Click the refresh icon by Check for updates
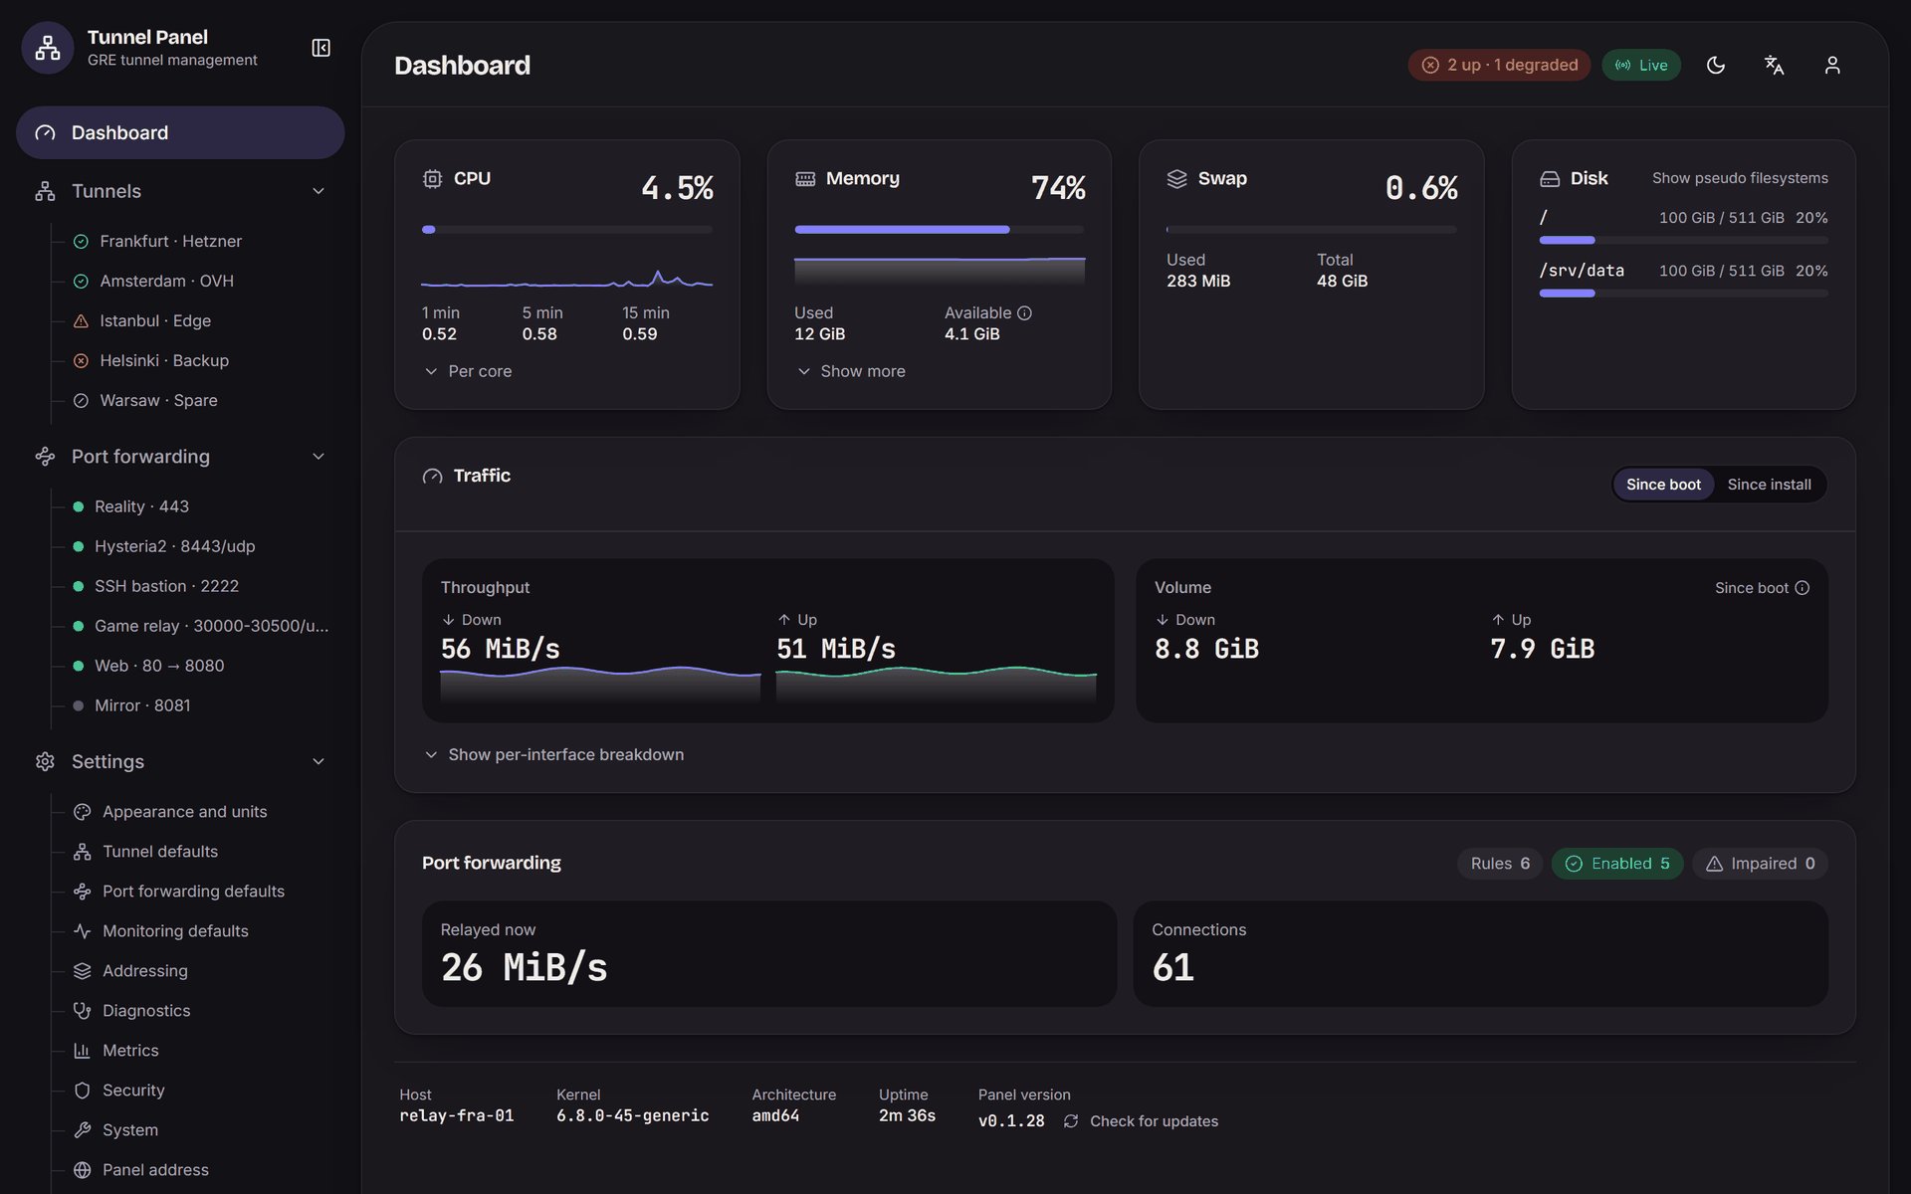This screenshot has width=1911, height=1194. pos(1071,1121)
